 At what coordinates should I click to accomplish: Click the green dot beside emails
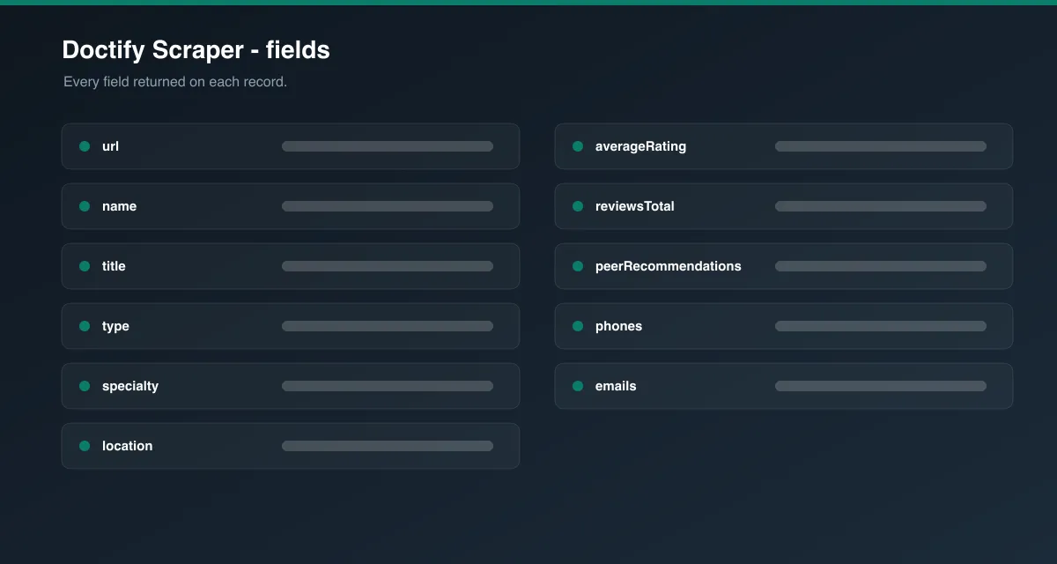click(578, 386)
